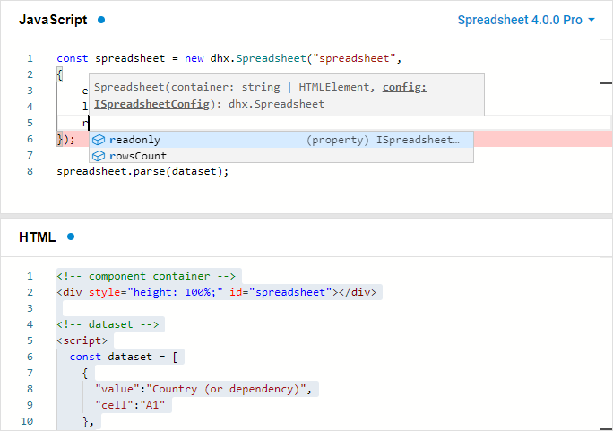Click the spreadsheet.parse(dataset) code line
Viewport: 613px width, 431px height.
(142, 171)
